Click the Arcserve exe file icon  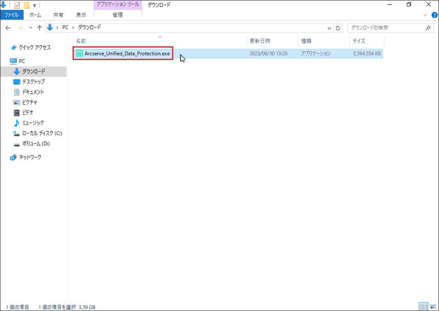coord(80,53)
